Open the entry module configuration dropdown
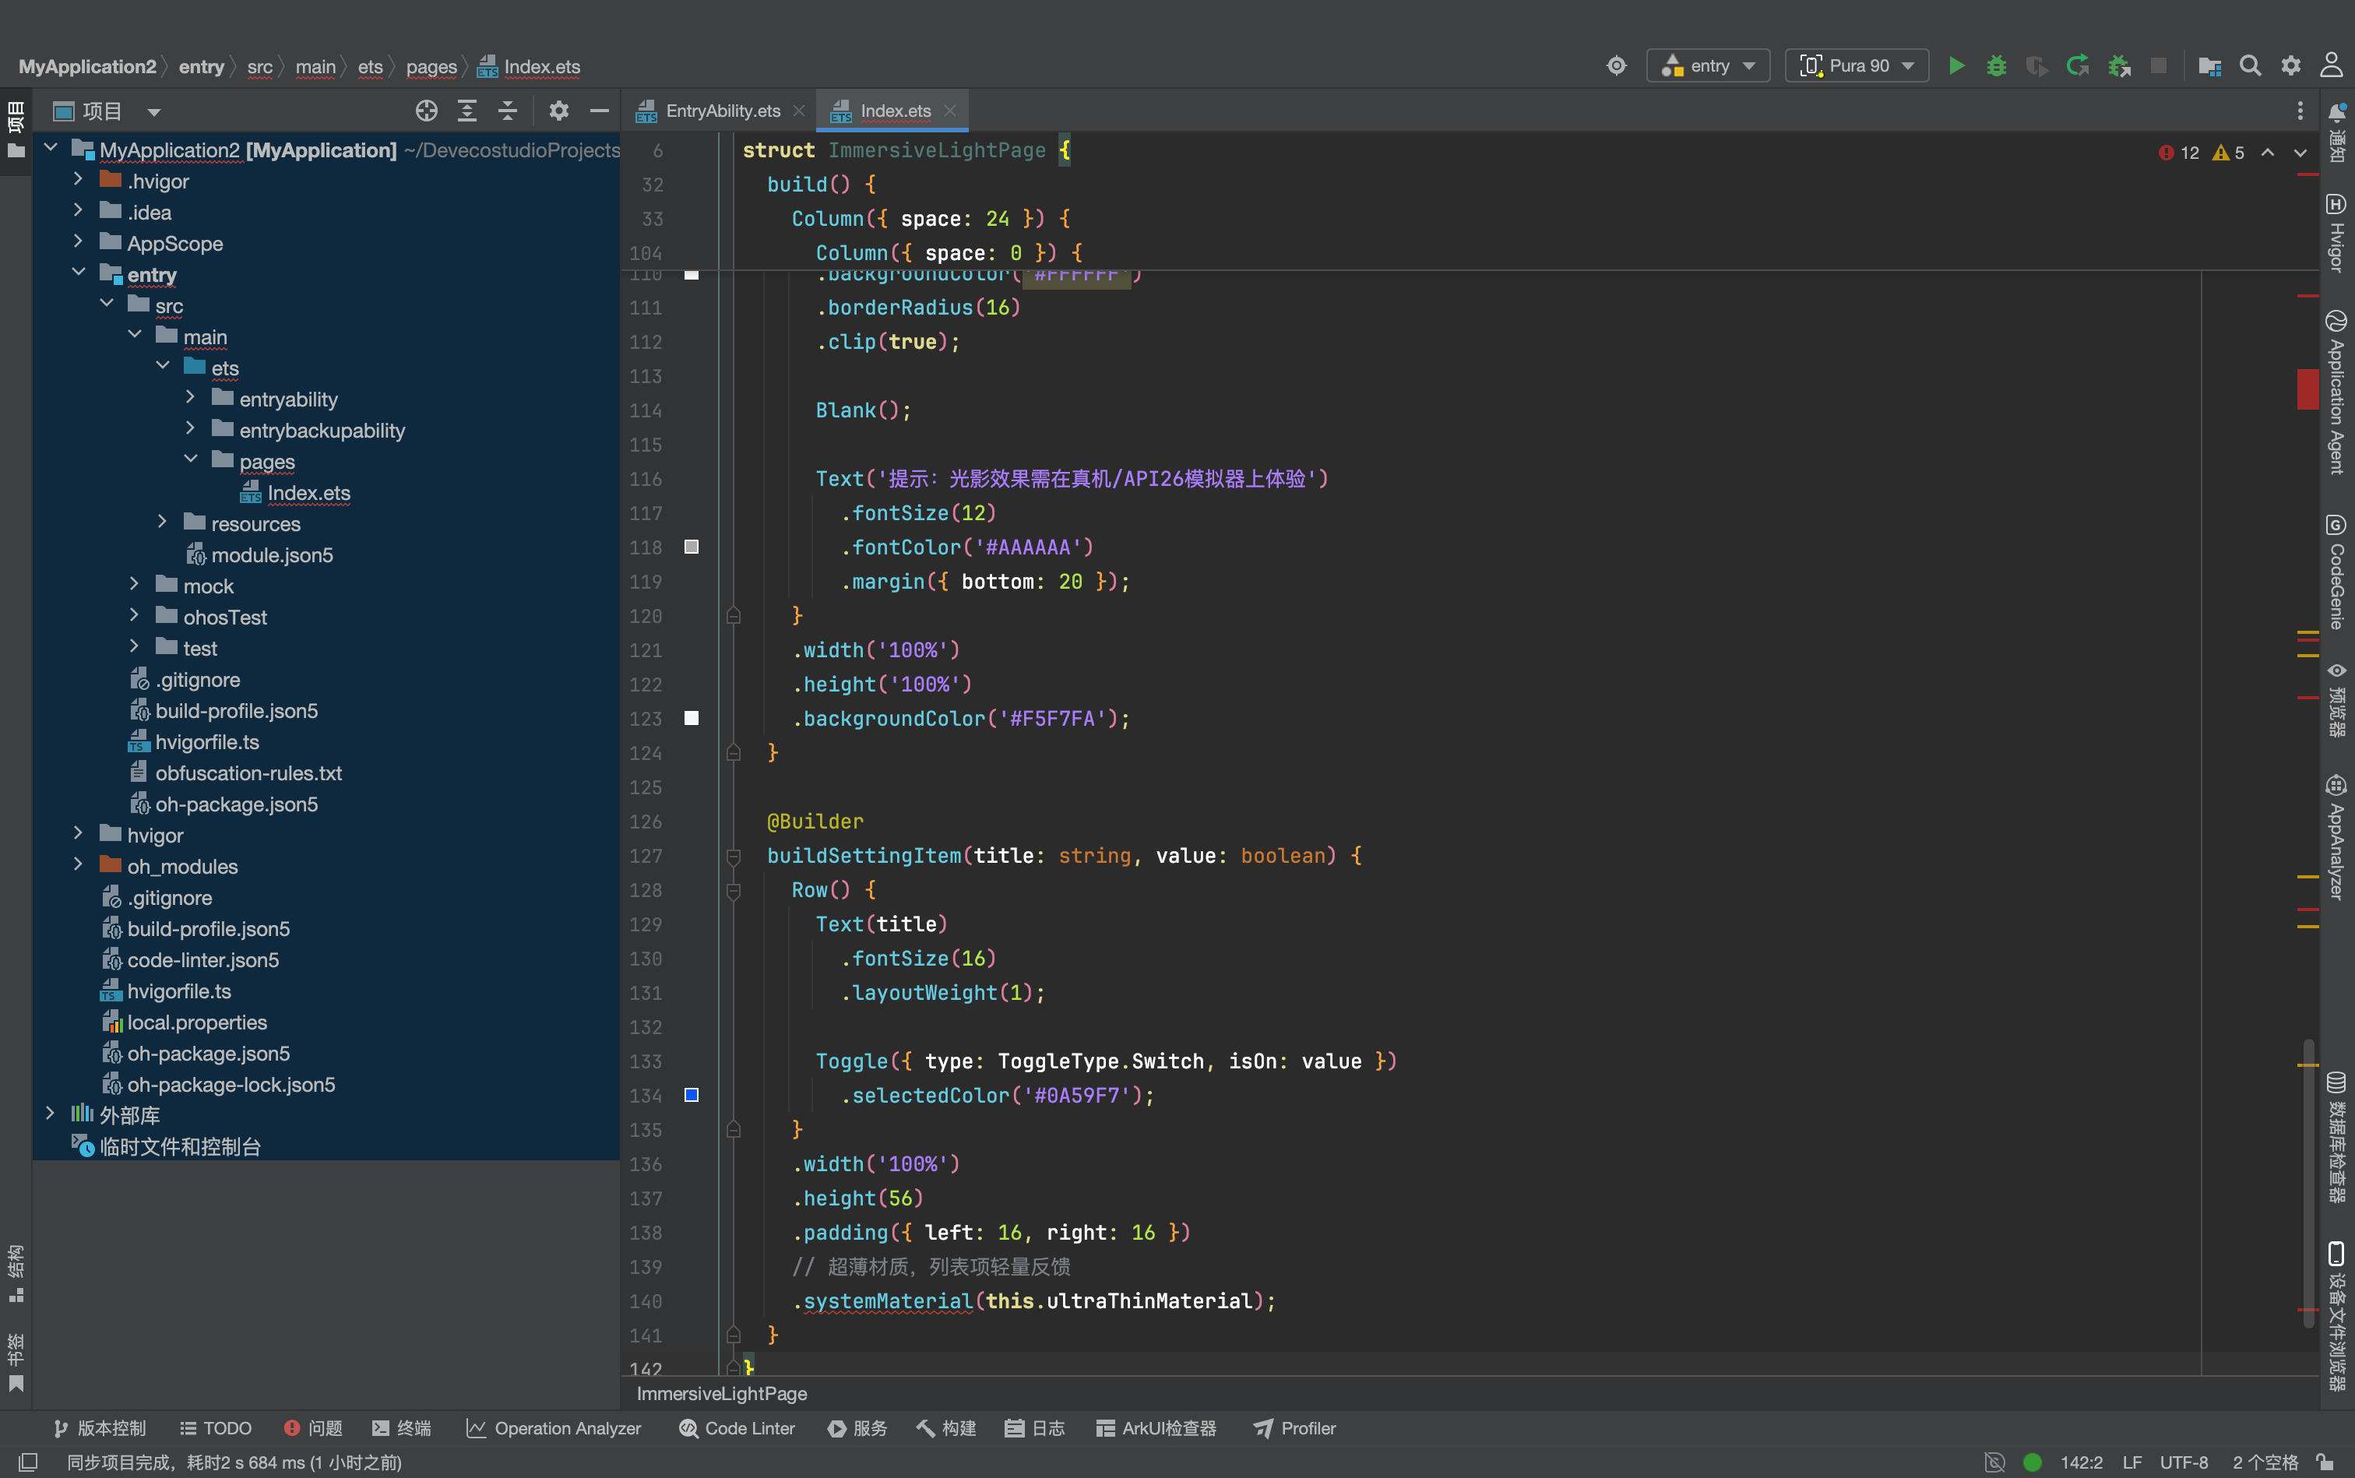 pos(1708,65)
